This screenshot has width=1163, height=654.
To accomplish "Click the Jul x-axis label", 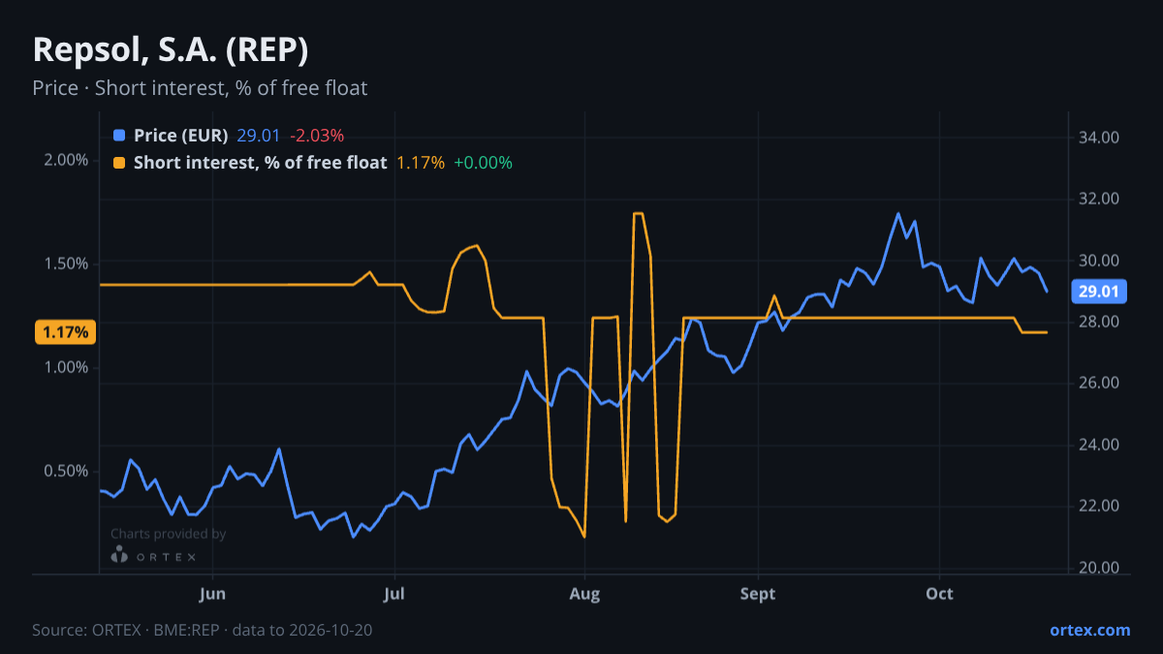I will pyautogui.click(x=393, y=594).
